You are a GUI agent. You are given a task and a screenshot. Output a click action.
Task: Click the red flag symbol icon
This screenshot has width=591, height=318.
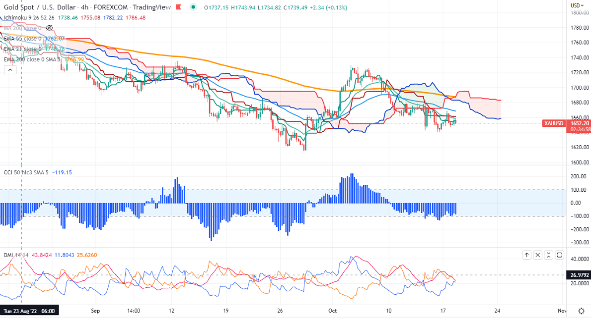pyautogui.click(x=179, y=7)
